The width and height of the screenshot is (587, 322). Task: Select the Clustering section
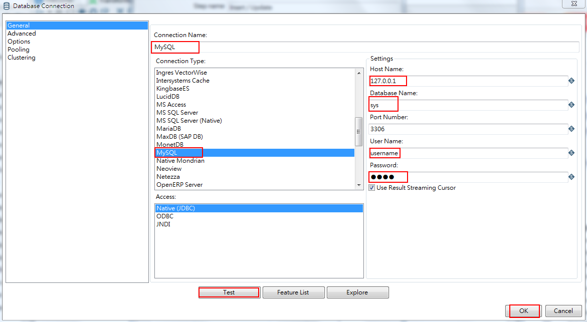(21, 57)
